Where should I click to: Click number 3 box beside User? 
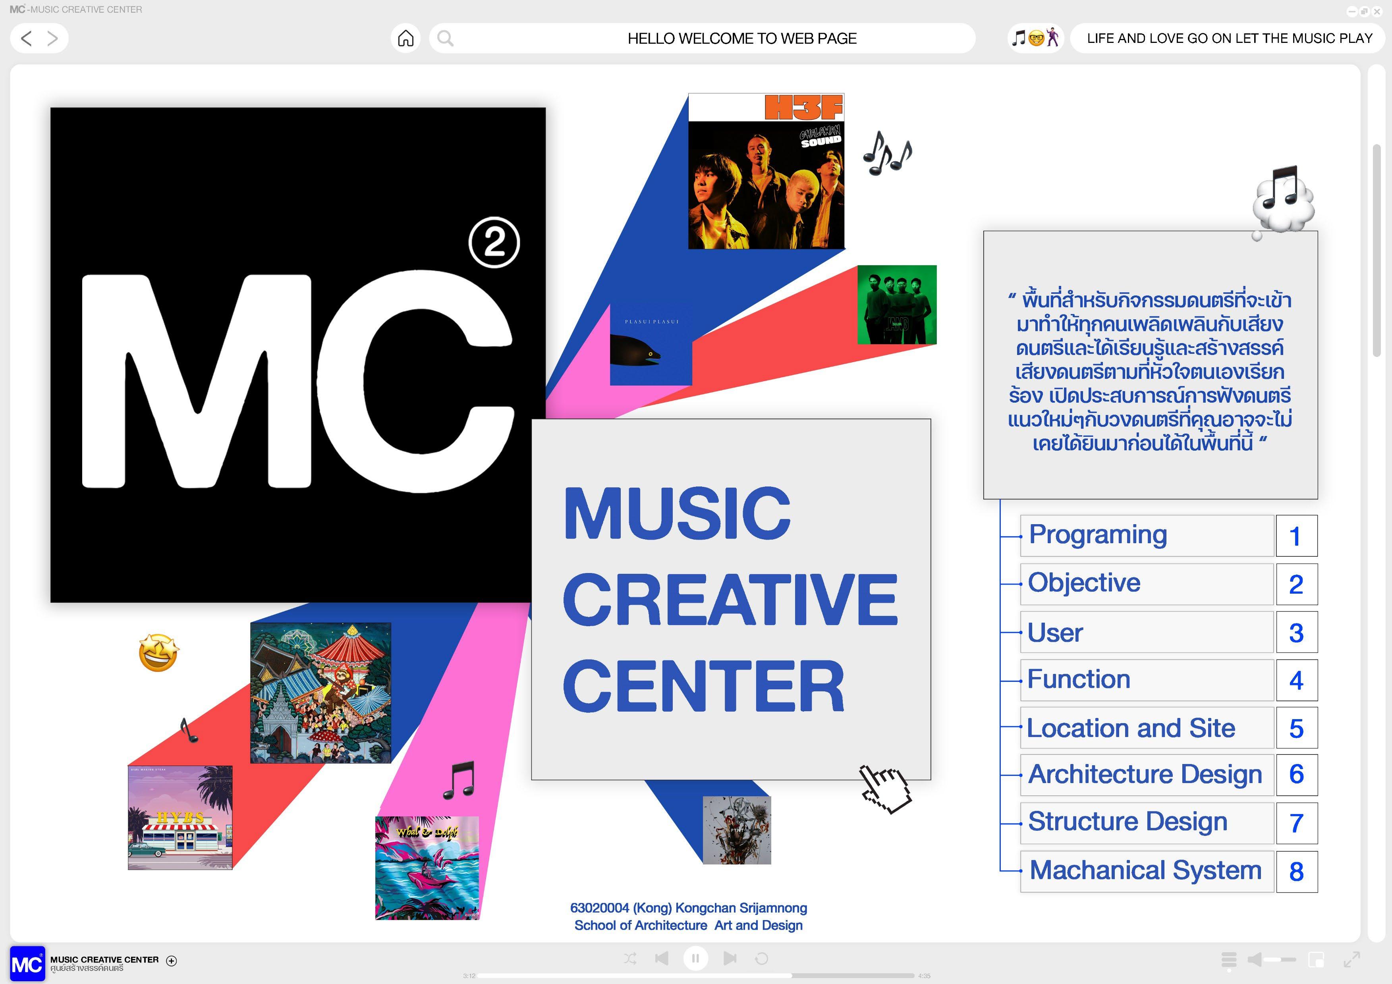point(1296,632)
